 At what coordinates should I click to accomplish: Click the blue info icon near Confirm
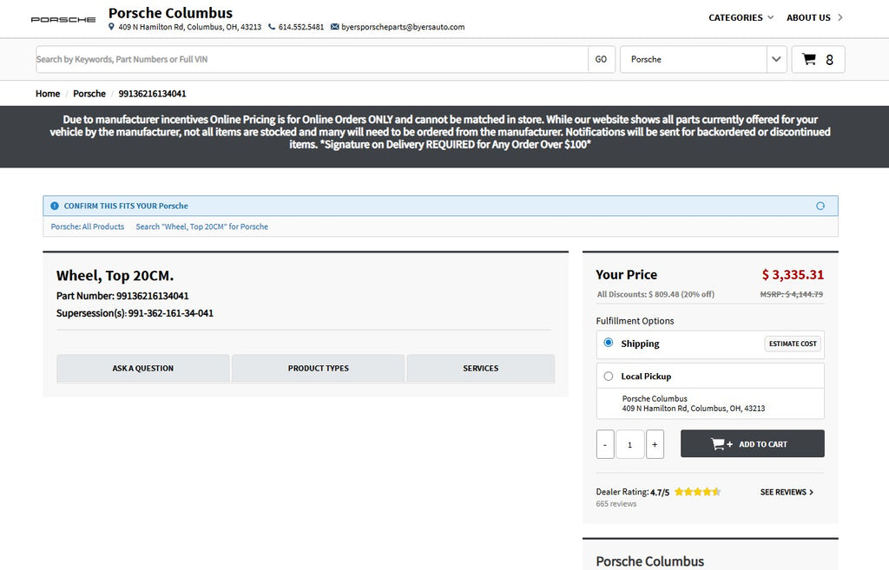click(55, 206)
